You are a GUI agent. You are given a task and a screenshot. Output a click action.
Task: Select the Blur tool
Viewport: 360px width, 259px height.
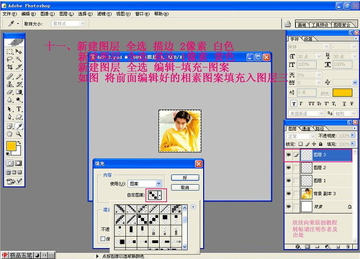click(x=10, y=99)
